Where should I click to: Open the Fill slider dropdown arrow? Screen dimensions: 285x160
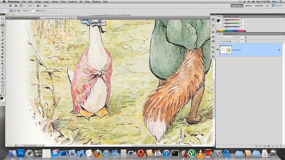coord(246,41)
